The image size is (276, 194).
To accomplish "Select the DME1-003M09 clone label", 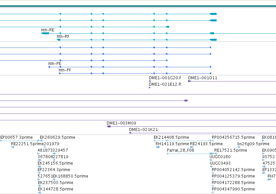I will click(x=121, y=123).
